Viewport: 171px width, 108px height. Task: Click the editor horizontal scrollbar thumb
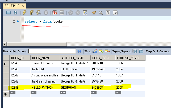(x=37, y=44)
